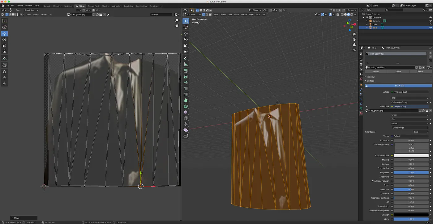Viewport: 433px width, 224px height.
Task: Select color_16089887 material slot in list
Action: [396, 54]
